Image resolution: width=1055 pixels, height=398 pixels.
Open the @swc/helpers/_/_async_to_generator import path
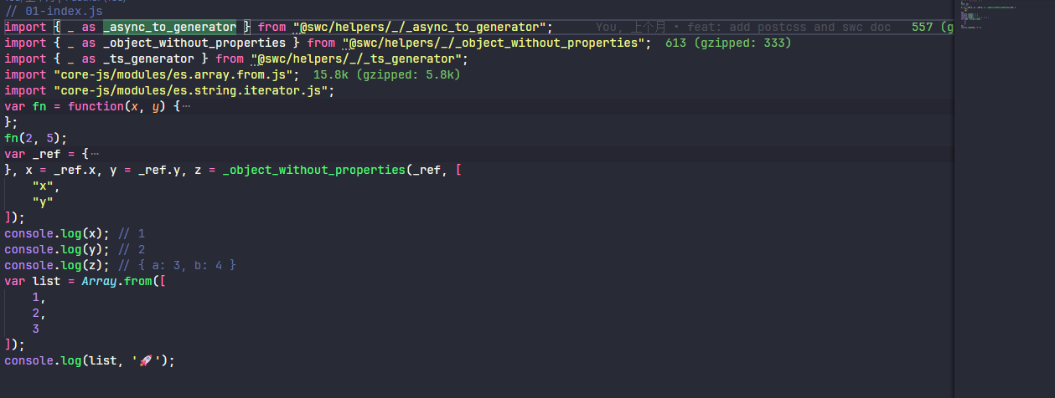pos(422,28)
